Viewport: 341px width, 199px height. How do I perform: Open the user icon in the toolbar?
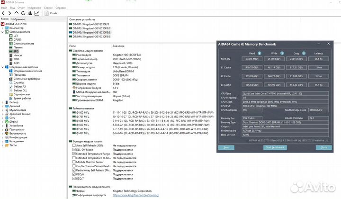[x=30, y=13]
